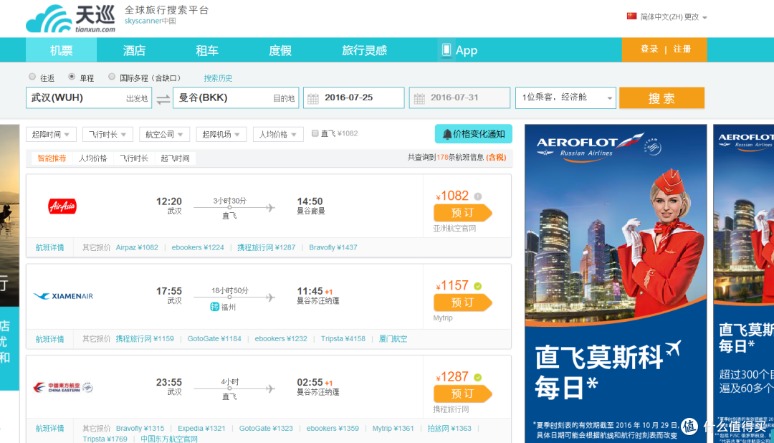Click origin field 武汉(WUH)
The image size is (774, 443).
89,97
